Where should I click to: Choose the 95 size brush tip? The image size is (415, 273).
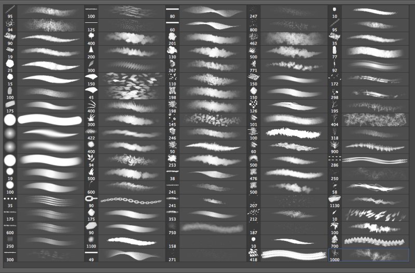[10, 10]
